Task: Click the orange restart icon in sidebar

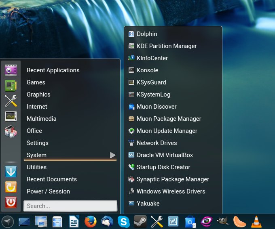Action: pos(11,187)
